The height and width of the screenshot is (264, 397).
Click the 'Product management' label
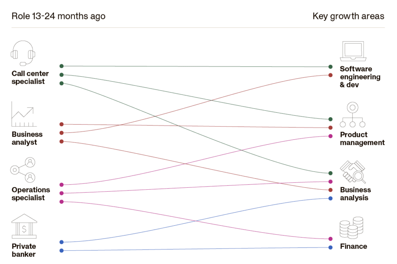[362, 139]
